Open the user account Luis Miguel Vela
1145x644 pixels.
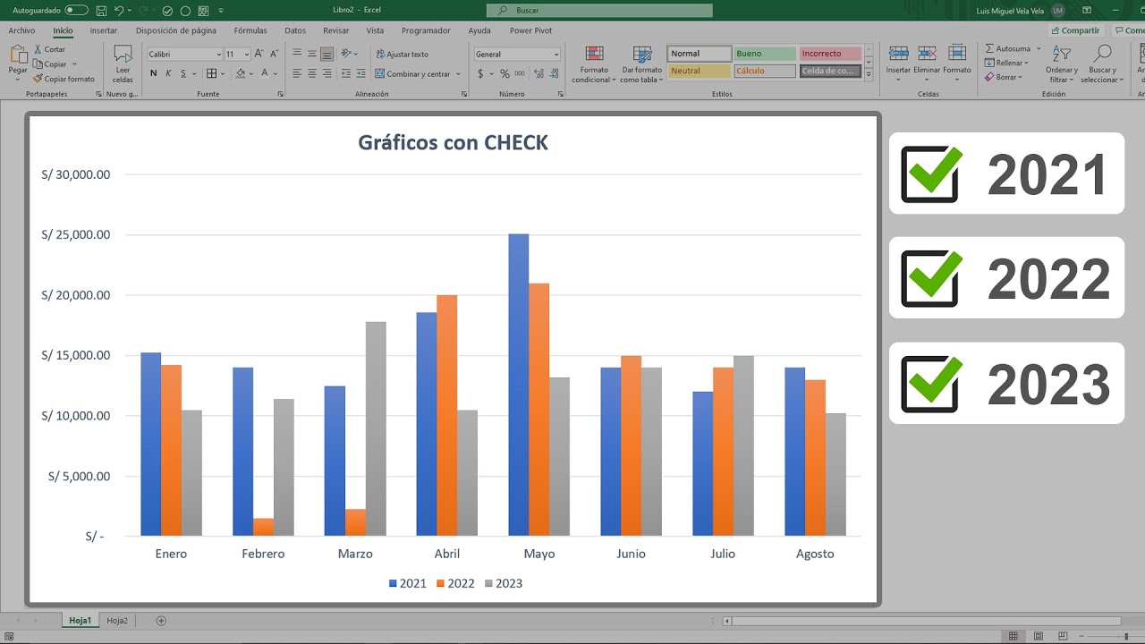coord(1021,11)
